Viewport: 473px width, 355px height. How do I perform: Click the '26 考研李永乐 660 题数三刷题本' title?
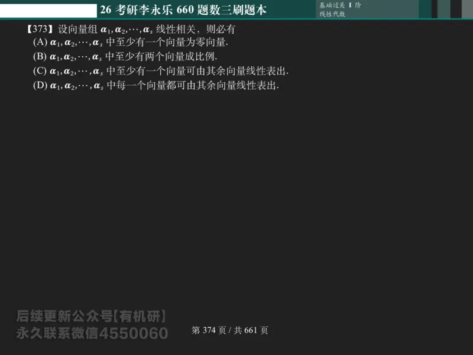(184, 9)
